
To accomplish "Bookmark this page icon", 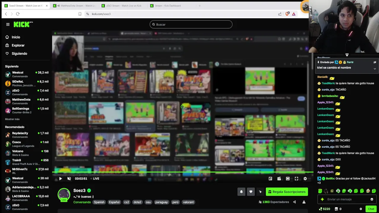I will [80, 14].
